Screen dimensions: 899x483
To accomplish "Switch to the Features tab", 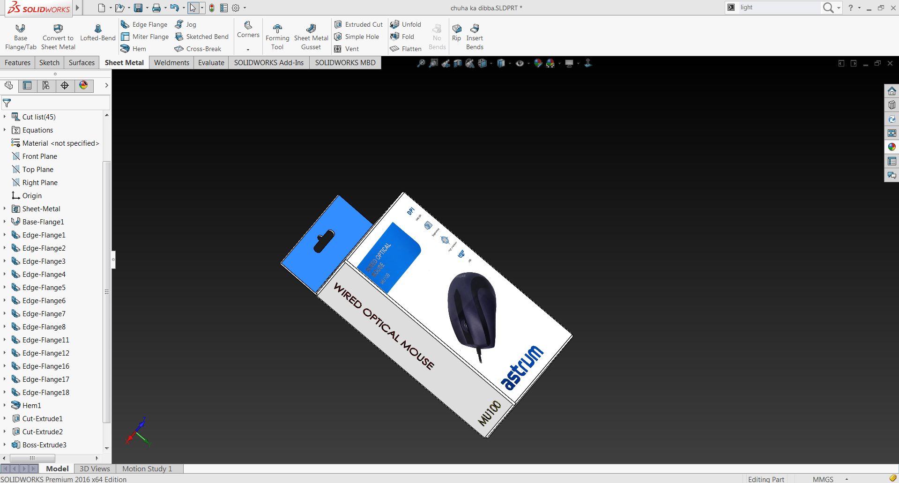I will (18, 63).
